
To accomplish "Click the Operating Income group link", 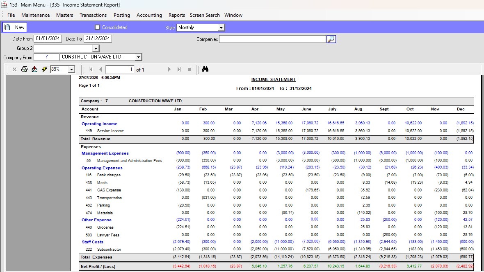I will click(x=99, y=124).
